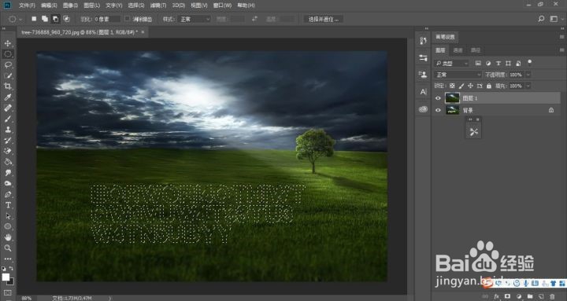Select the Lasso tool
This screenshot has width=567, height=301.
pyautogui.click(x=8, y=65)
